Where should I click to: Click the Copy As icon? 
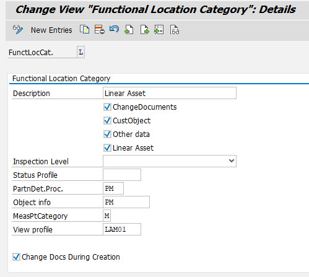(85, 30)
